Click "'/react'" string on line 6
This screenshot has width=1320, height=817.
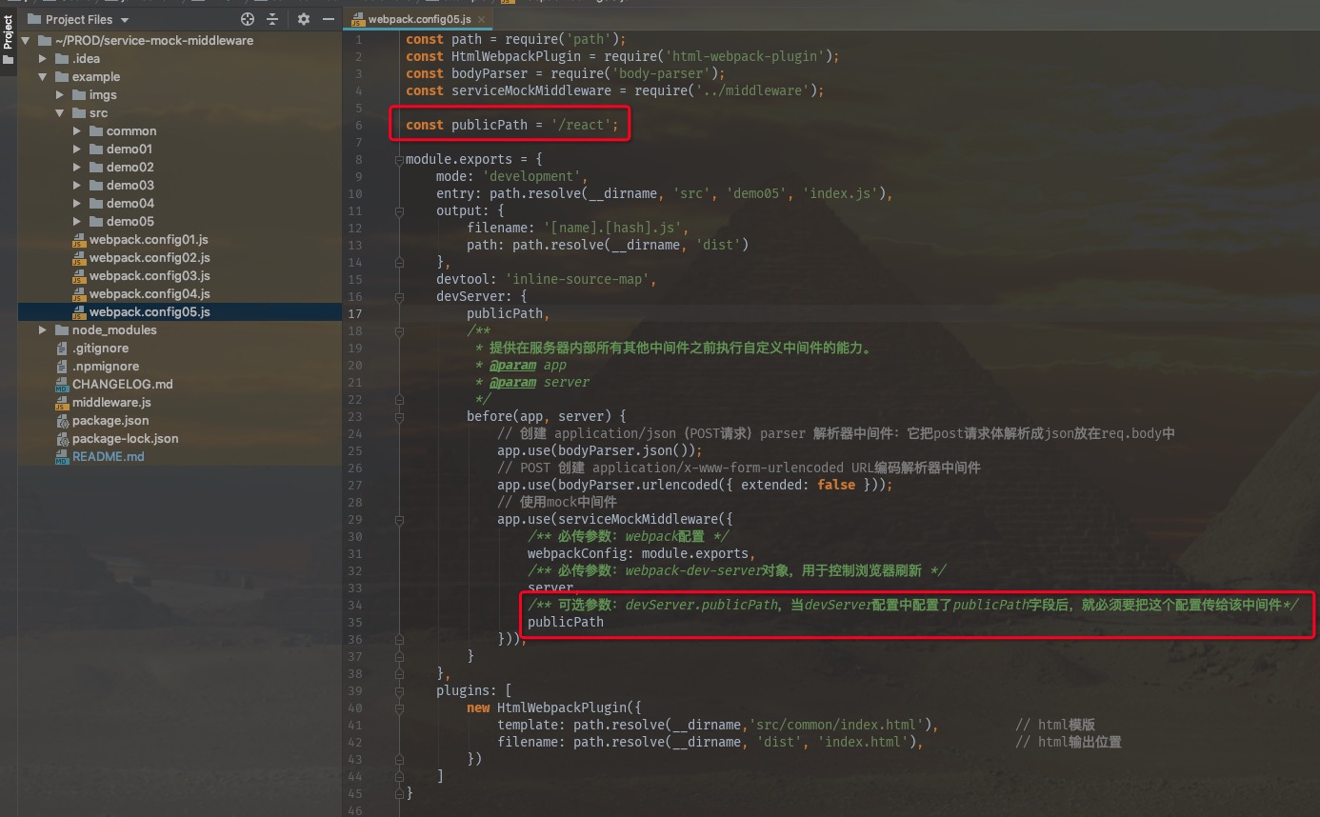[581, 125]
